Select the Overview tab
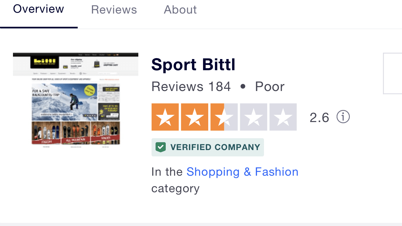402x226 pixels. pyautogui.click(x=39, y=9)
